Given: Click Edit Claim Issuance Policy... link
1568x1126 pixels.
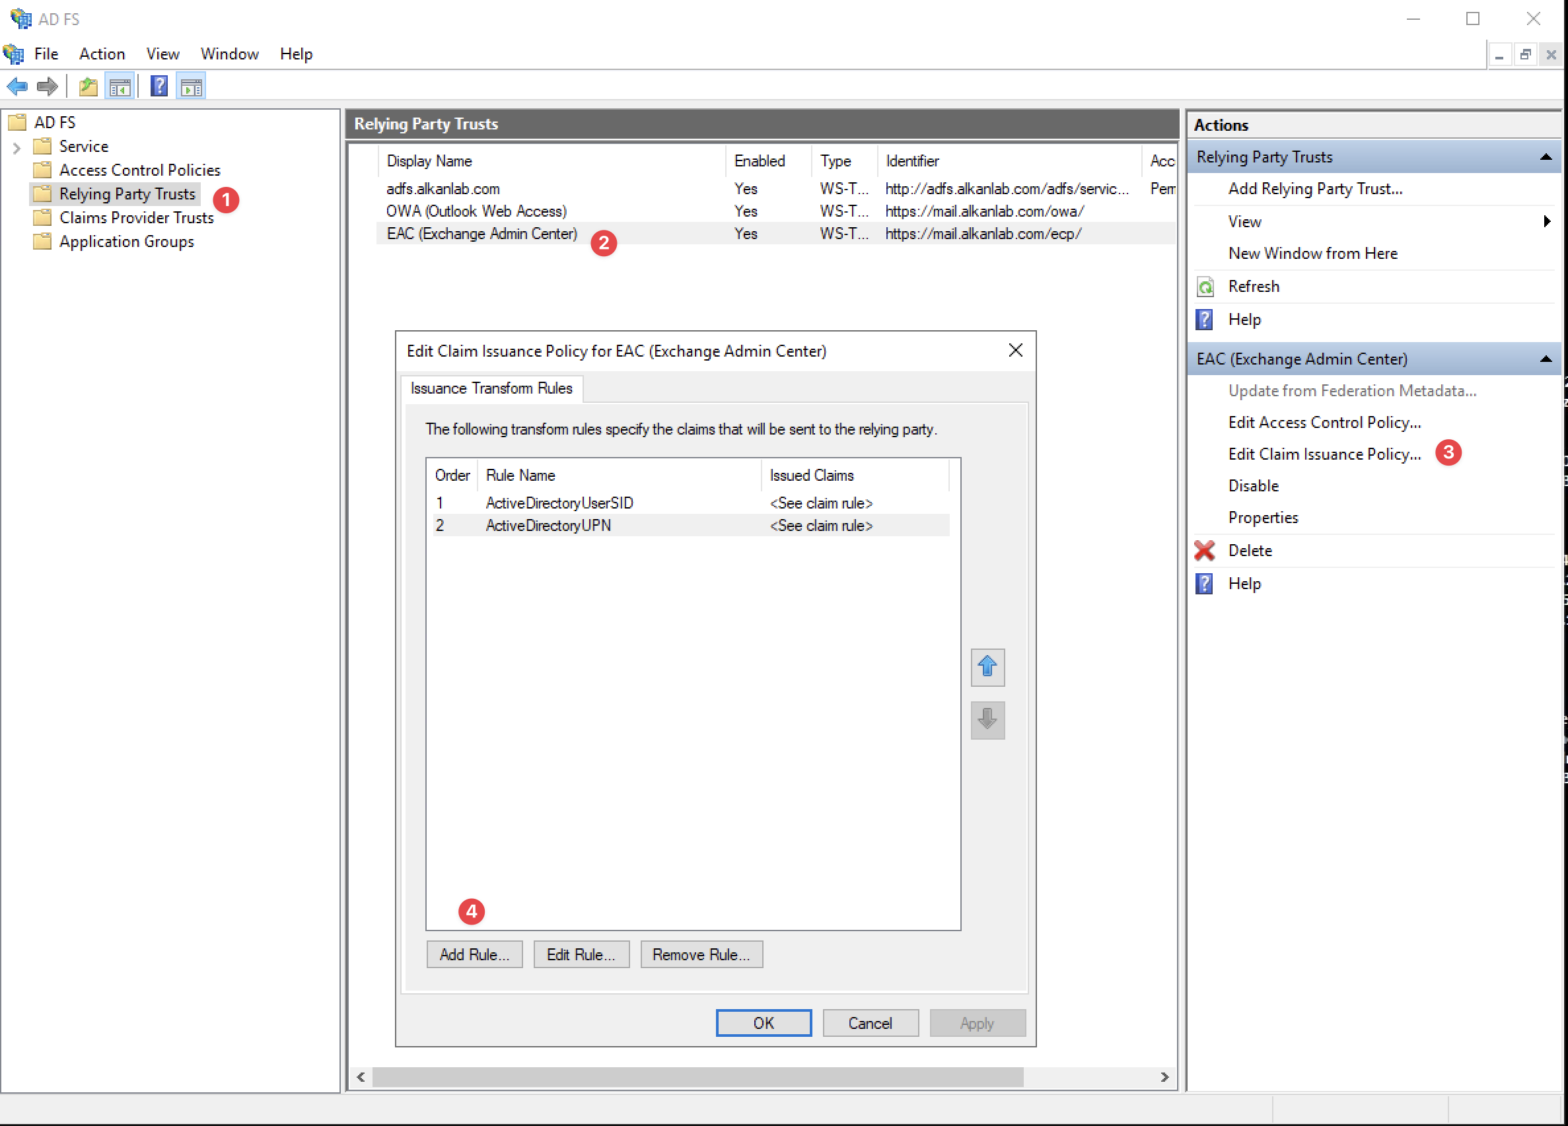Looking at the screenshot, I should pyautogui.click(x=1324, y=454).
